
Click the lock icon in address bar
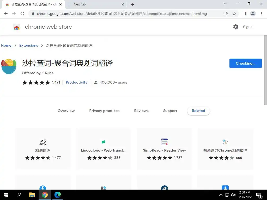click(33, 14)
